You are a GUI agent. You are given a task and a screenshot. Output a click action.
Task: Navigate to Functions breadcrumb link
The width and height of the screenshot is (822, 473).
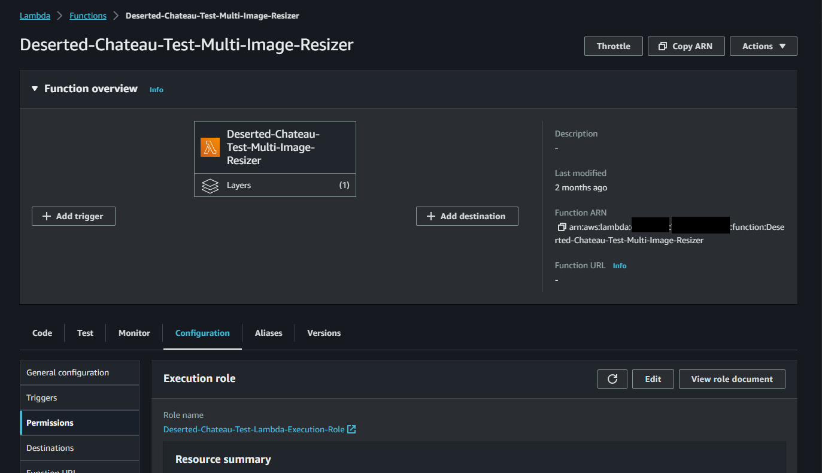[x=88, y=16]
